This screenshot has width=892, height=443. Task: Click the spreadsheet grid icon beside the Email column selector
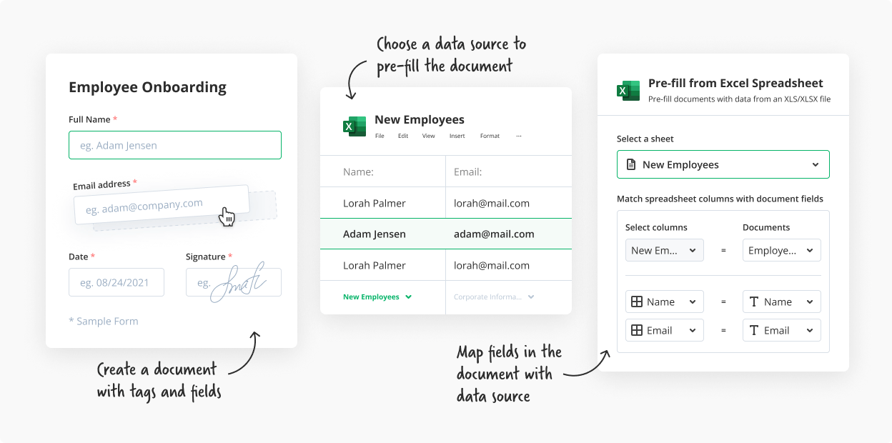pos(636,330)
